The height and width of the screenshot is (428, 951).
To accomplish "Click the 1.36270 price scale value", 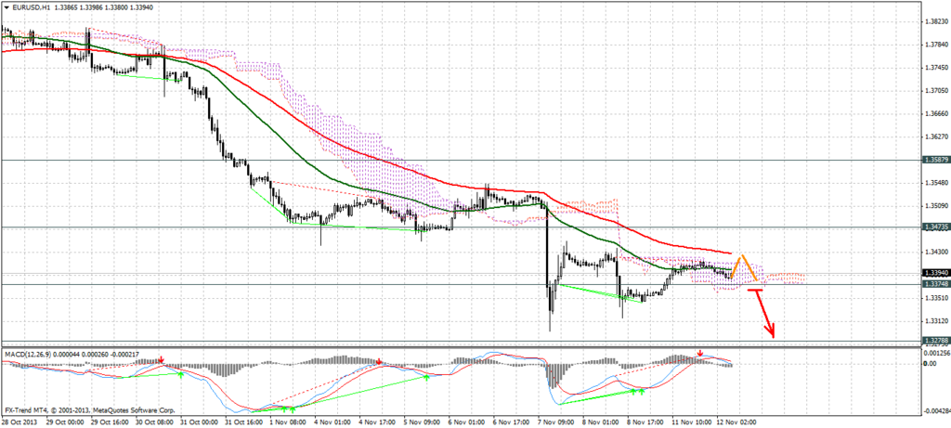I will (x=936, y=137).
